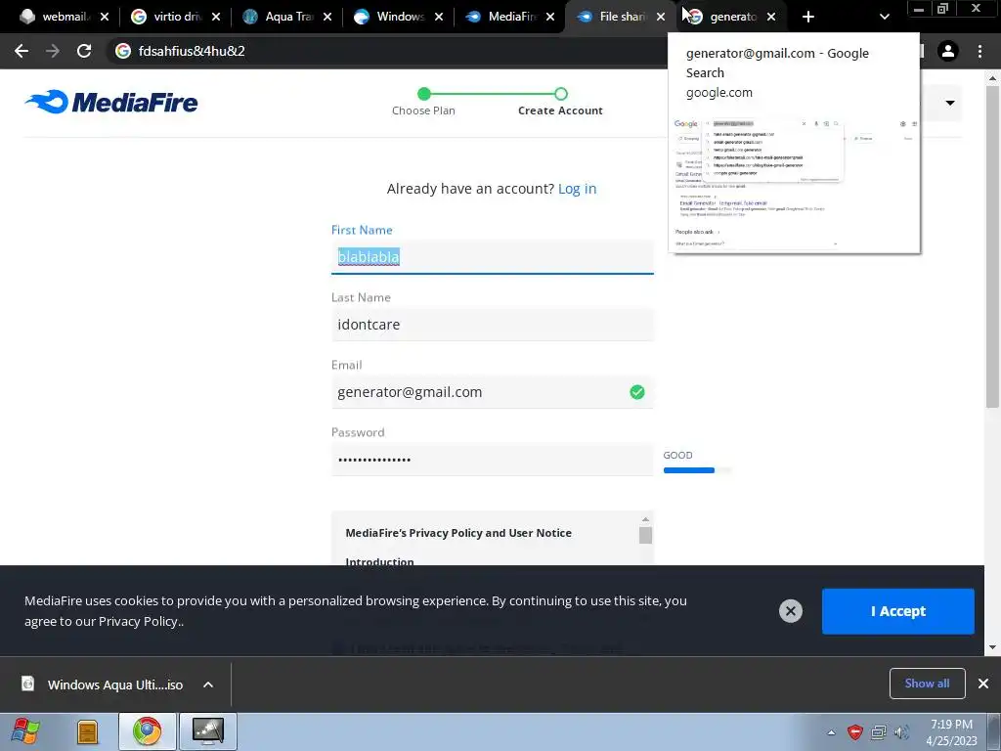The height and width of the screenshot is (751, 1001).
Task: Click the Google site icon in address bar
Action: (x=123, y=51)
